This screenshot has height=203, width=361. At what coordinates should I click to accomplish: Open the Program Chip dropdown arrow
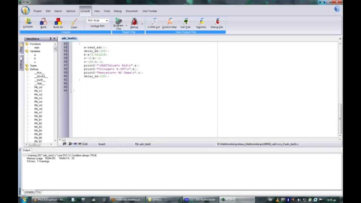126,26
